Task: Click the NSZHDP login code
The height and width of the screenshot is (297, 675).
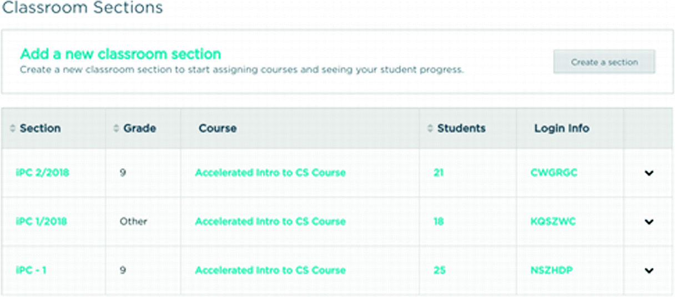Action: click(x=551, y=270)
